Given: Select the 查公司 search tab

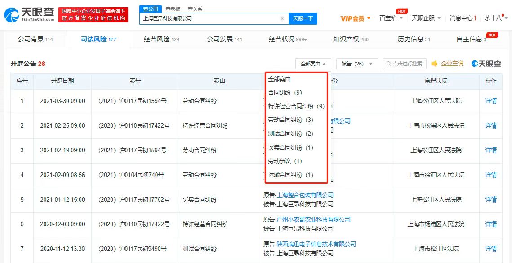Looking at the screenshot, I should tap(151, 9).
